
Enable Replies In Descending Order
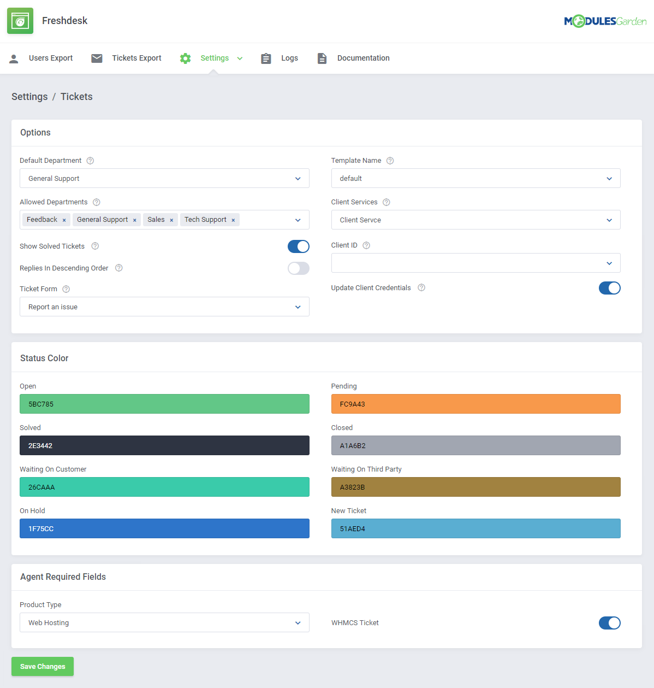[298, 268]
